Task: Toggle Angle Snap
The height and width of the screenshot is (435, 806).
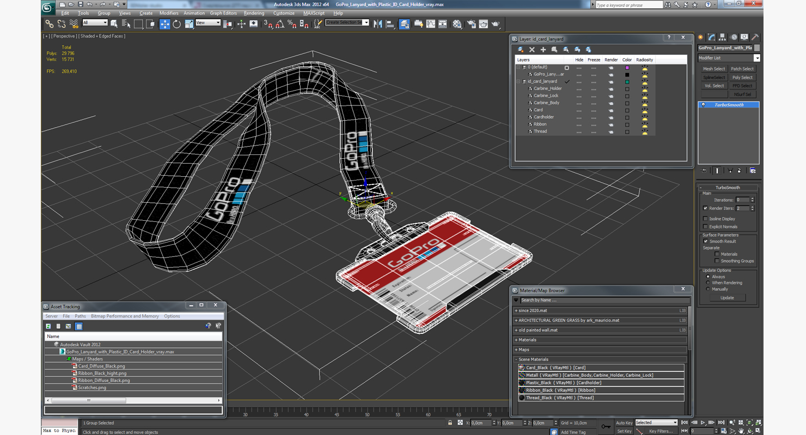Action: pyautogui.click(x=279, y=24)
